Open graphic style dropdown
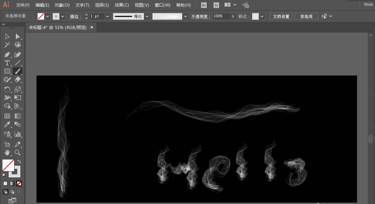Image resolution: width=375 pixels, height=204 pixels. [262, 16]
